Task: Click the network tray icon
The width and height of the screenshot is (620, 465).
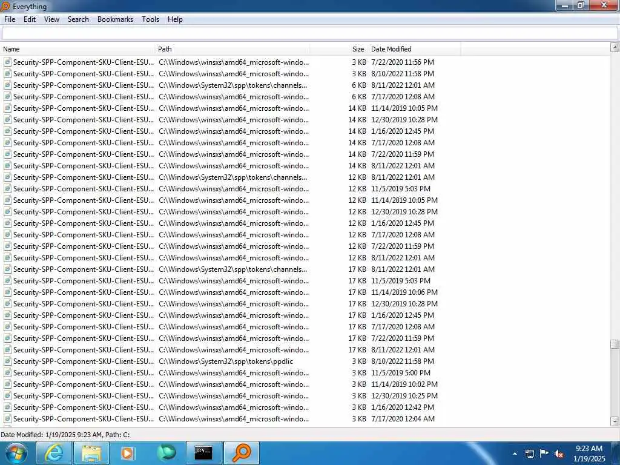Action: click(x=529, y=453)
